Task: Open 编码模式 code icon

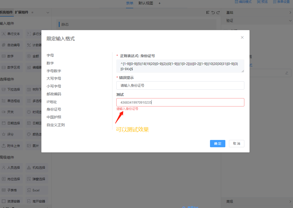Action: 237,2
